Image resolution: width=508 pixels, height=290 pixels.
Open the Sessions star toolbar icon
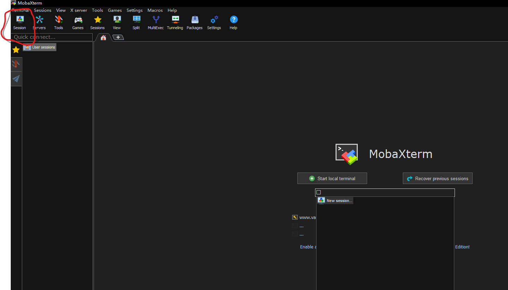pos(98,23)
